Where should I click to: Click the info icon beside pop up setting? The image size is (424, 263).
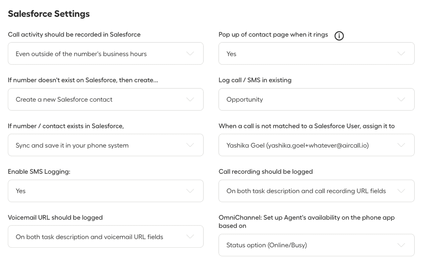pyautogui.click(x=339, y=36)
